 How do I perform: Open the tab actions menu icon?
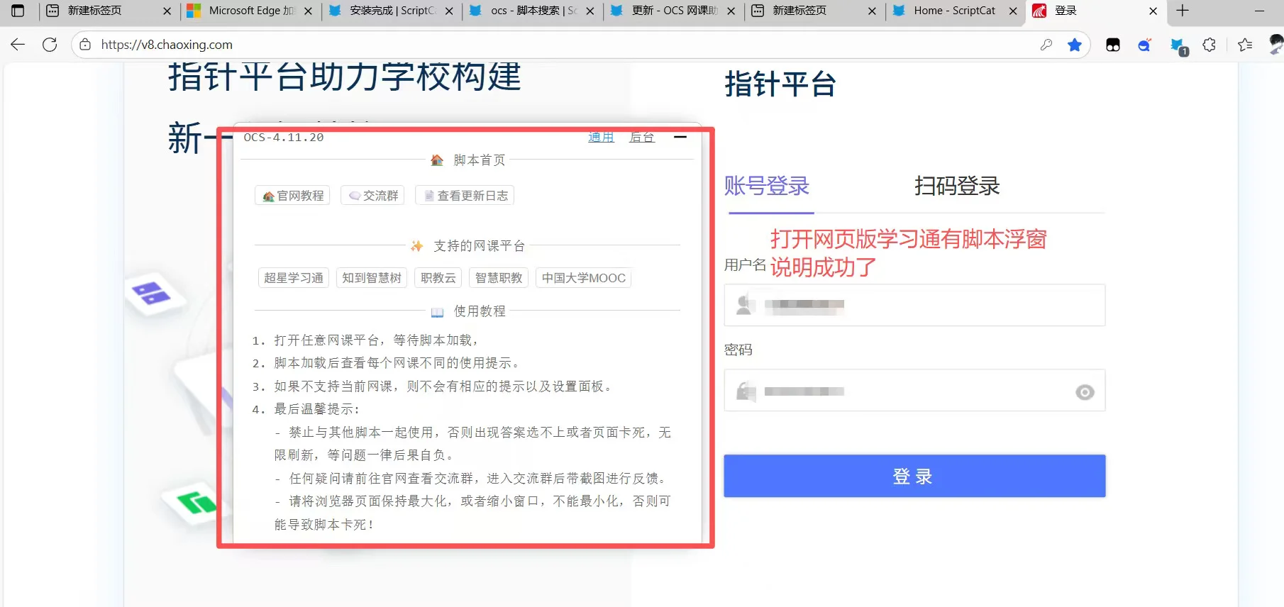[x=18, y=11]
